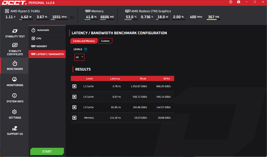The image size is (267, 157).
Task: Click the Read column header
Action: [x=143, y=78]
